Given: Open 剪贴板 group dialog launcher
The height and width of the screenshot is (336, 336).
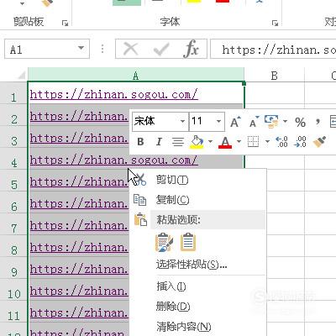Looking at the screenshot, I should 65,23.
